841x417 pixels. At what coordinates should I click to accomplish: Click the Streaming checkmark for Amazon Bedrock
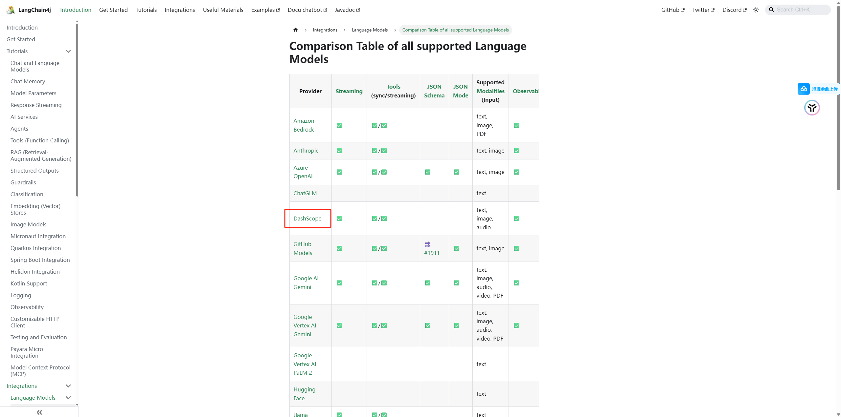[x=339, y=125]
